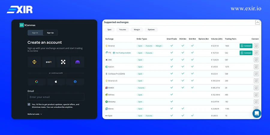
Task: Click the Binance logo in exchange table
Action: point(106,46)
